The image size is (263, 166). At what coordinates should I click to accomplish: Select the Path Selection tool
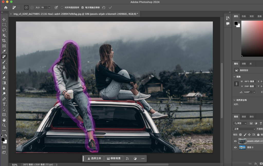[x=4, y=109]
